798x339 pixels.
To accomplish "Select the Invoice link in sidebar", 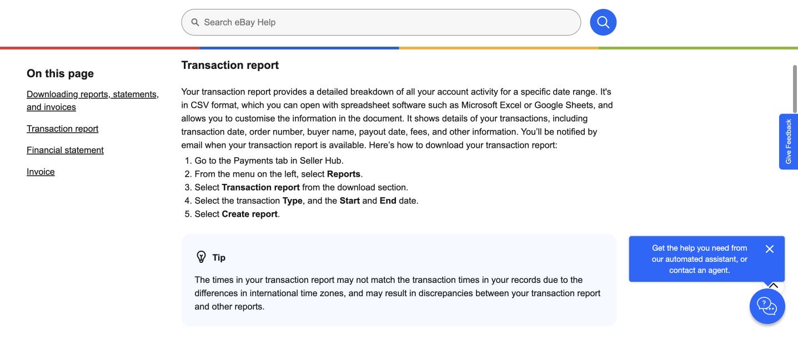I will [41, 172].
